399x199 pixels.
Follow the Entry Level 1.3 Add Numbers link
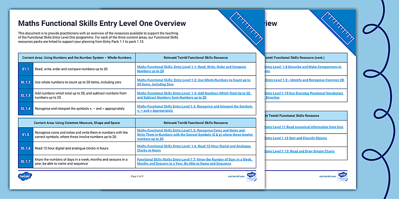coord(194,95)
